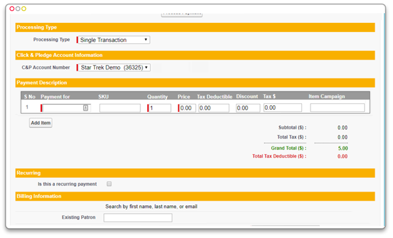Click the SKU input field
This screenshot has height=238, width=393.
pos(120,108)
